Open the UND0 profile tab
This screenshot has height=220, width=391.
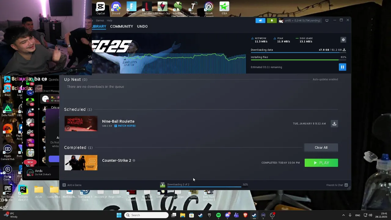[x=142, y=26]
